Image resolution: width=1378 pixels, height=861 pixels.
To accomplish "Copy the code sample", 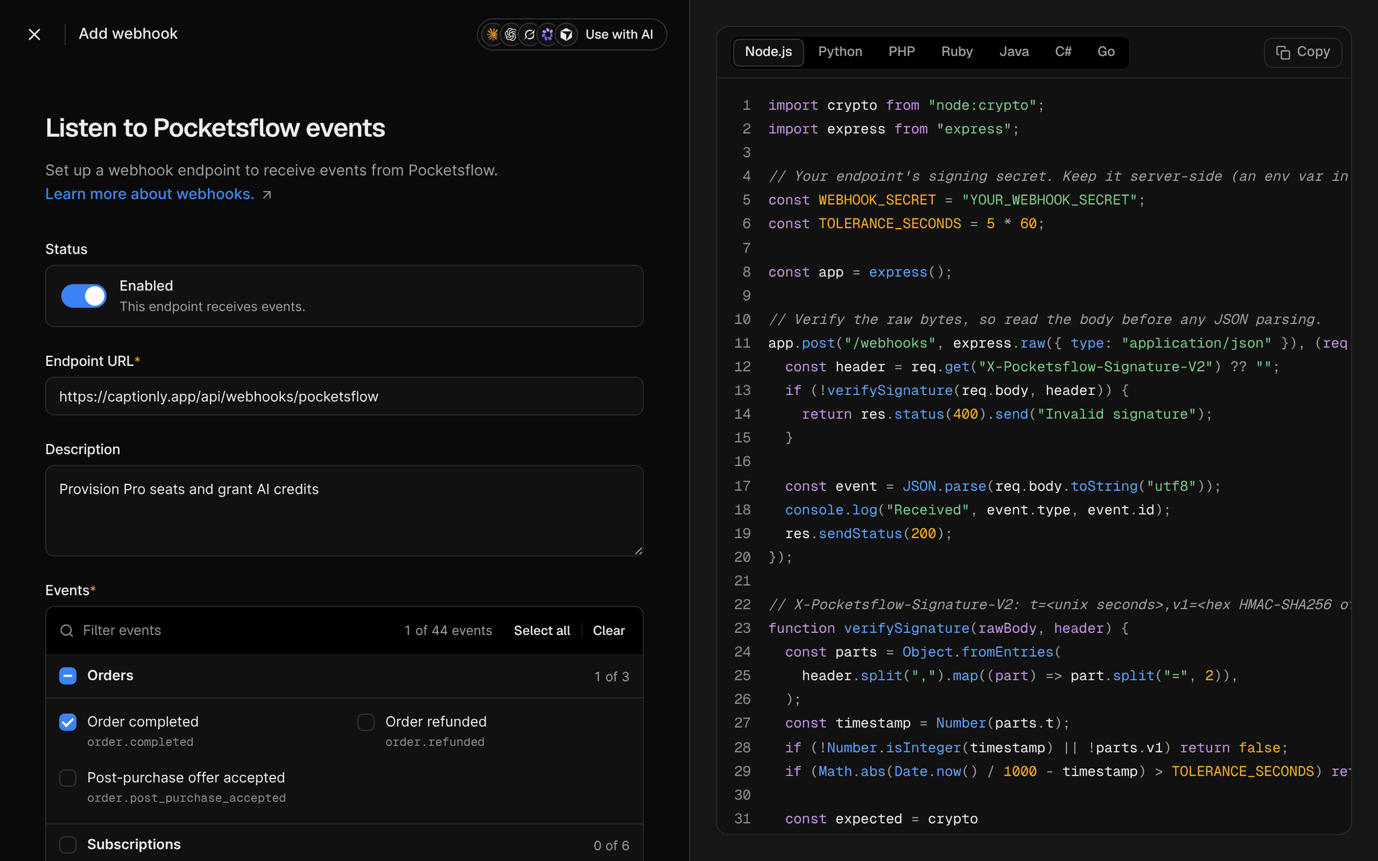I will point(1303,52).
